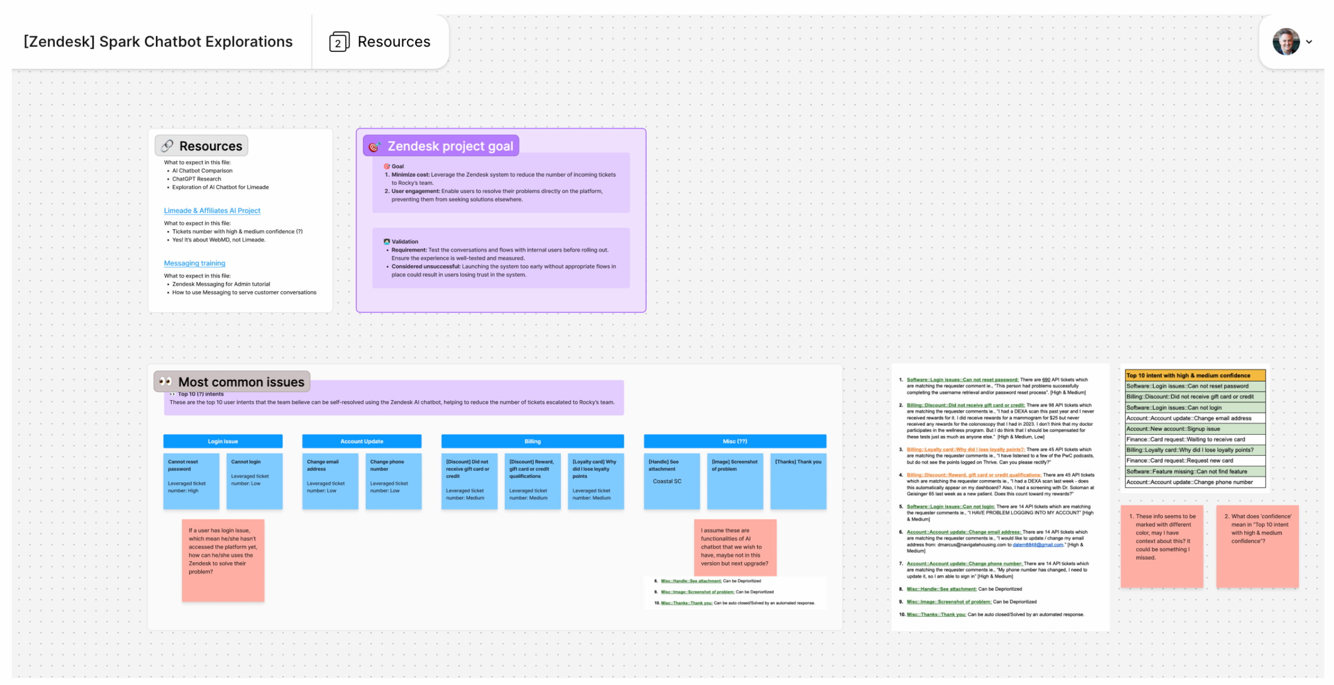Select the Did not receive gift card card
Image resolution: width=1334 pixels, height=685 pixels.
click(x=470, y=481)
